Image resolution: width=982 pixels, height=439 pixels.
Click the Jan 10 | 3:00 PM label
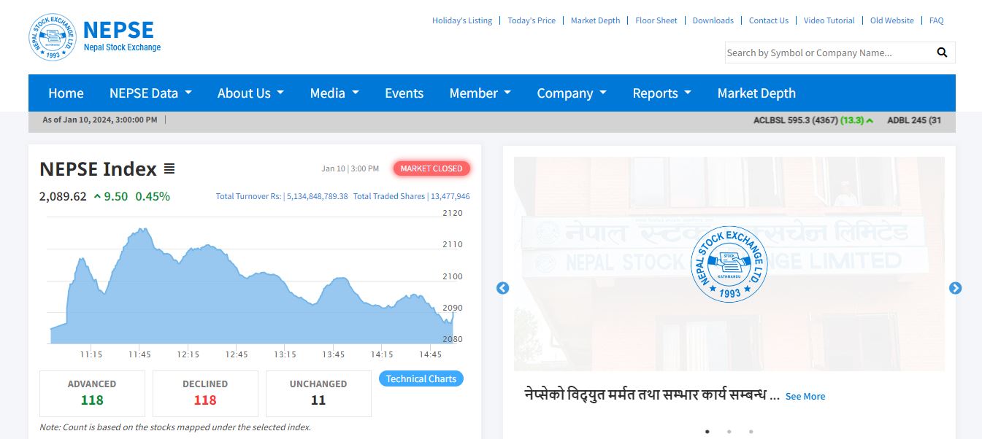click(350, 168)
